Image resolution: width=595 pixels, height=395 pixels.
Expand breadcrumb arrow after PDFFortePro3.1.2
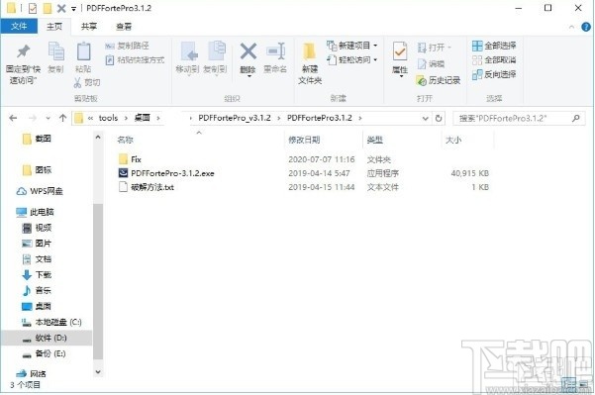click(360, 119)
